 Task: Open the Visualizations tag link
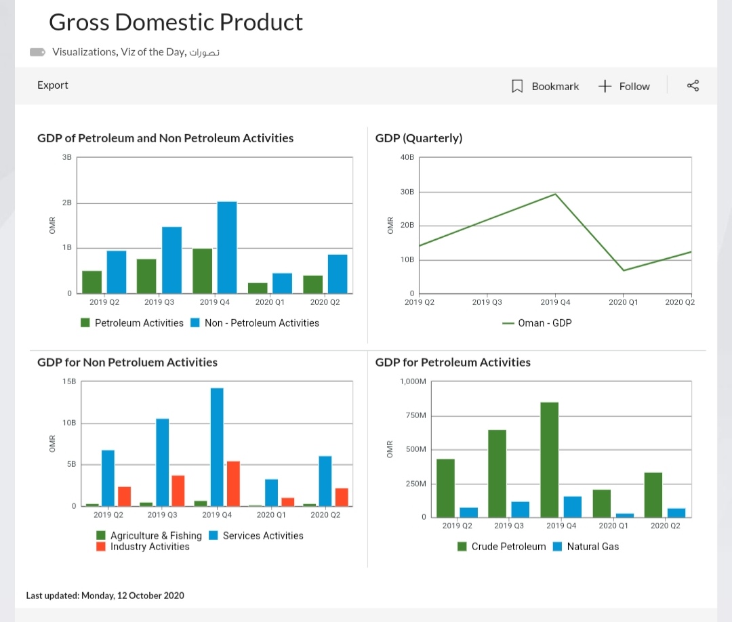click(x=84, y=51)
